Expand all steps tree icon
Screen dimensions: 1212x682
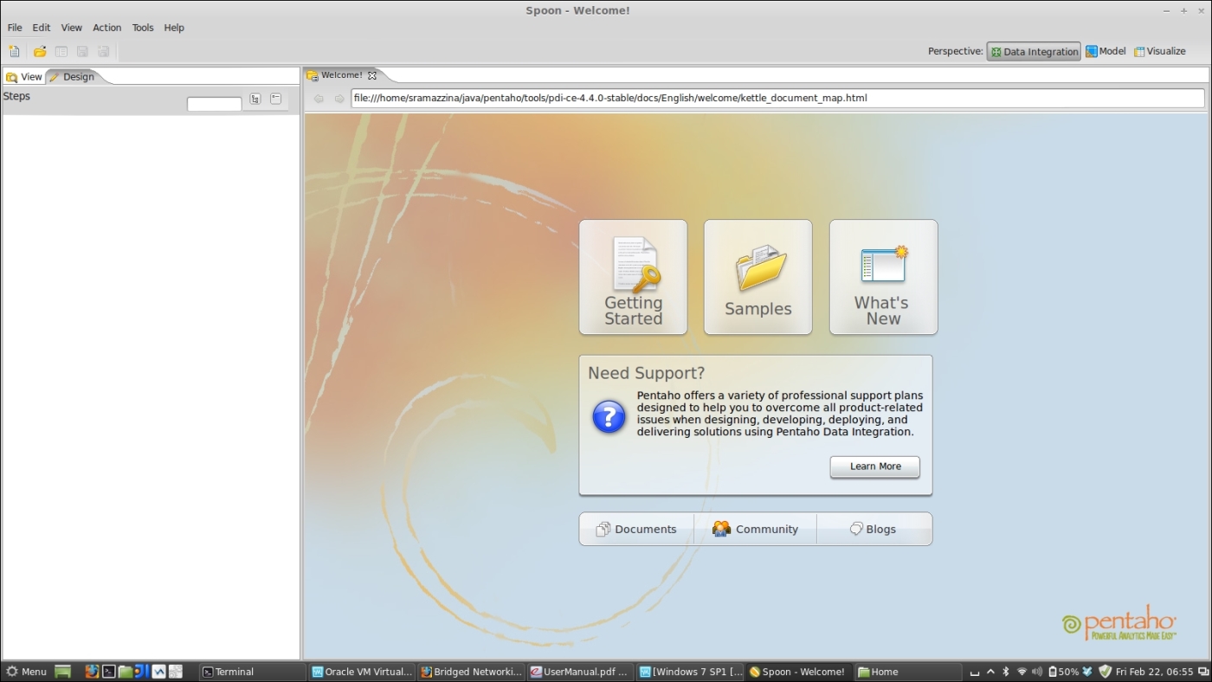click(255, 99)
